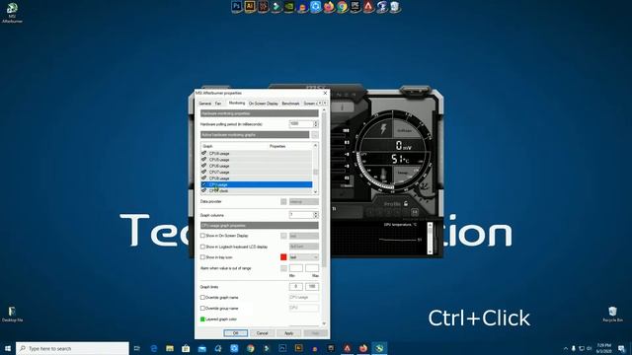632x355 pixels.
Task: Switch to the General tab
Action: [204, 104]
